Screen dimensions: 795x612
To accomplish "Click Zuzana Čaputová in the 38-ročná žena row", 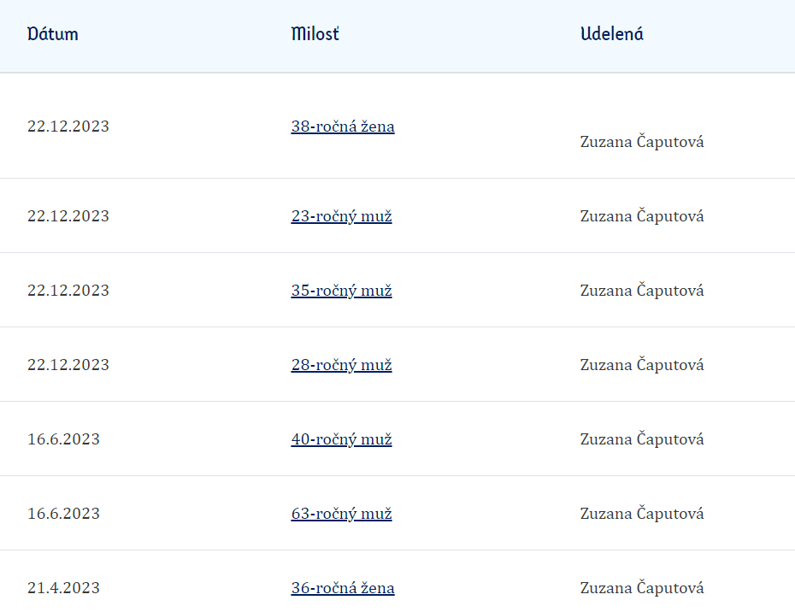I will pos(642,142).
